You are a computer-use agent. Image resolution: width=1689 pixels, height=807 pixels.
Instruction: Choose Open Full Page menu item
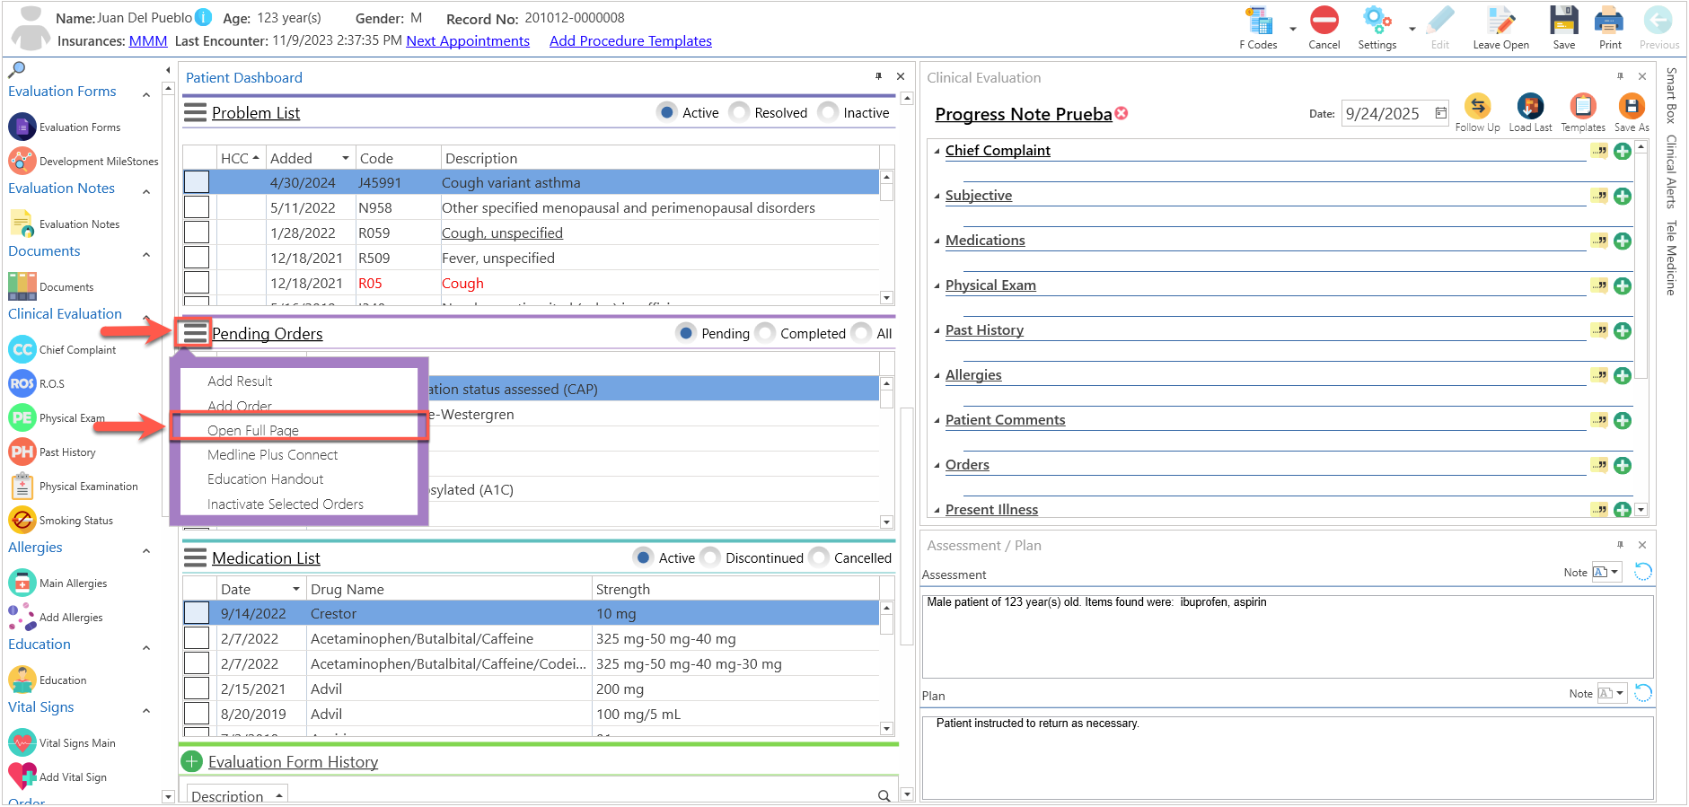253,431
